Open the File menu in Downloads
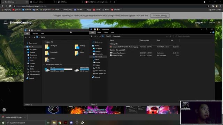Image resolution: width=223 pixels, height=125 pixels. pyautogui.click(x=92, y=33)
